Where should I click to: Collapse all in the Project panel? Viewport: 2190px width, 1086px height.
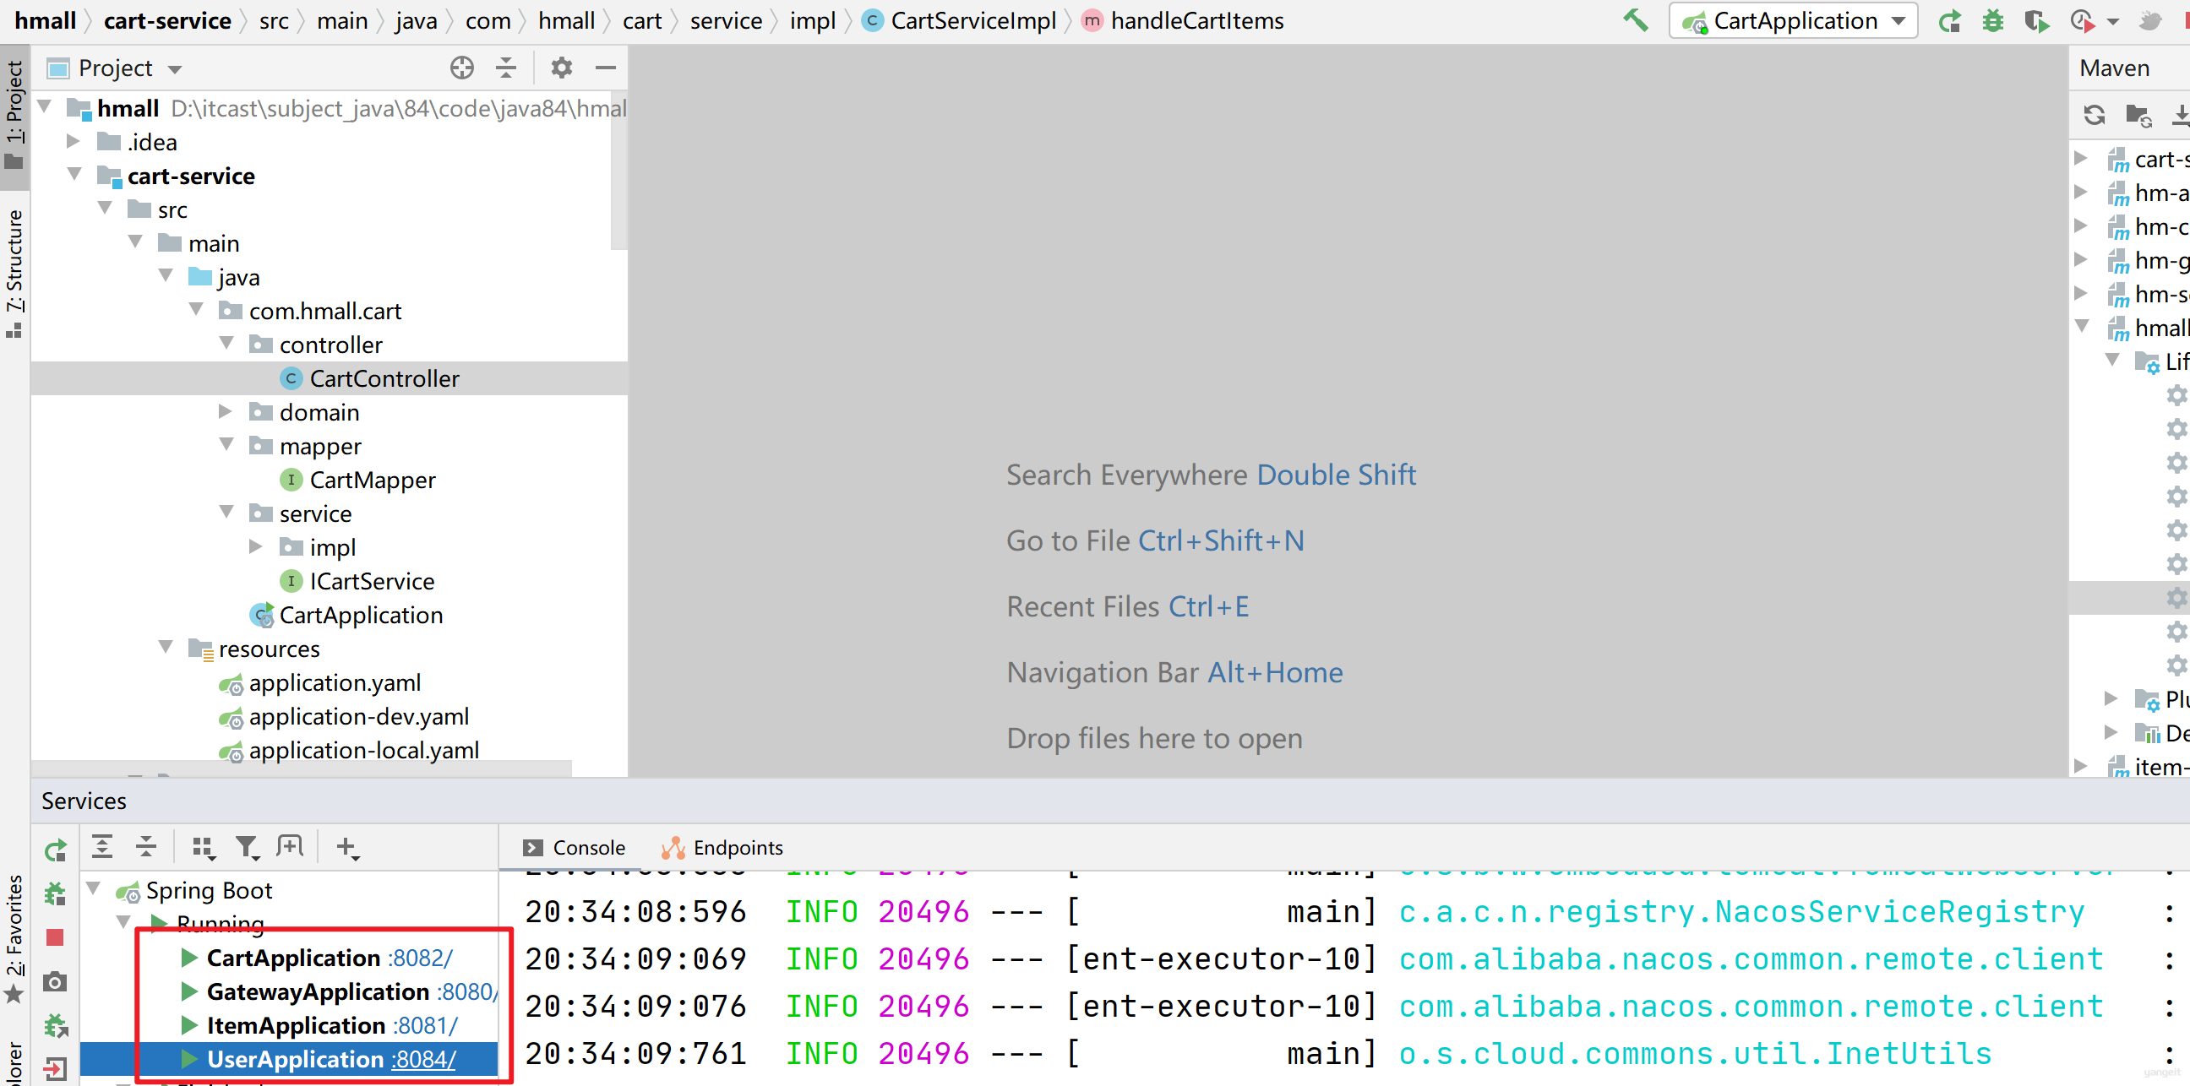point(506,67)
